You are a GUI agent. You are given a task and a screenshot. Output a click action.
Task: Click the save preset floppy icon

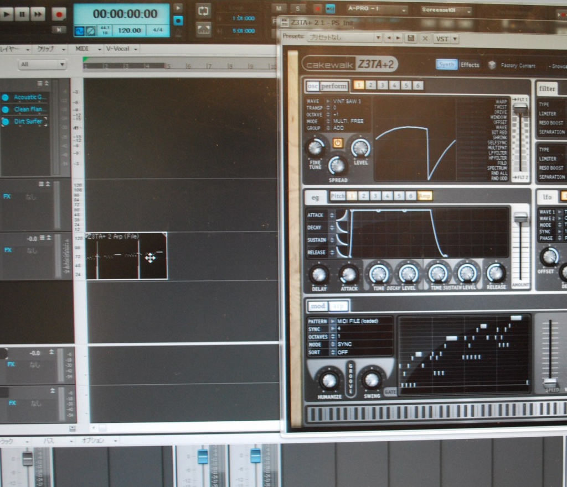coord(410,38)
